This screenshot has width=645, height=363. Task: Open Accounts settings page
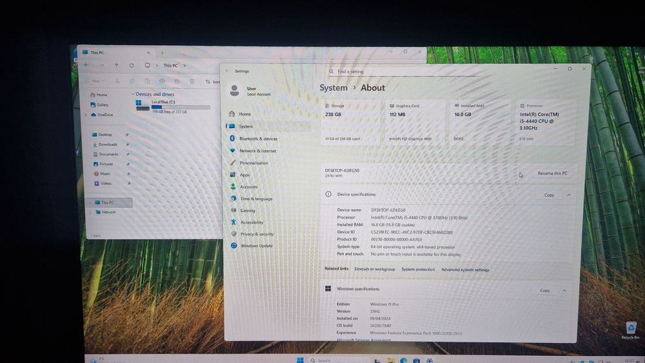244,186
